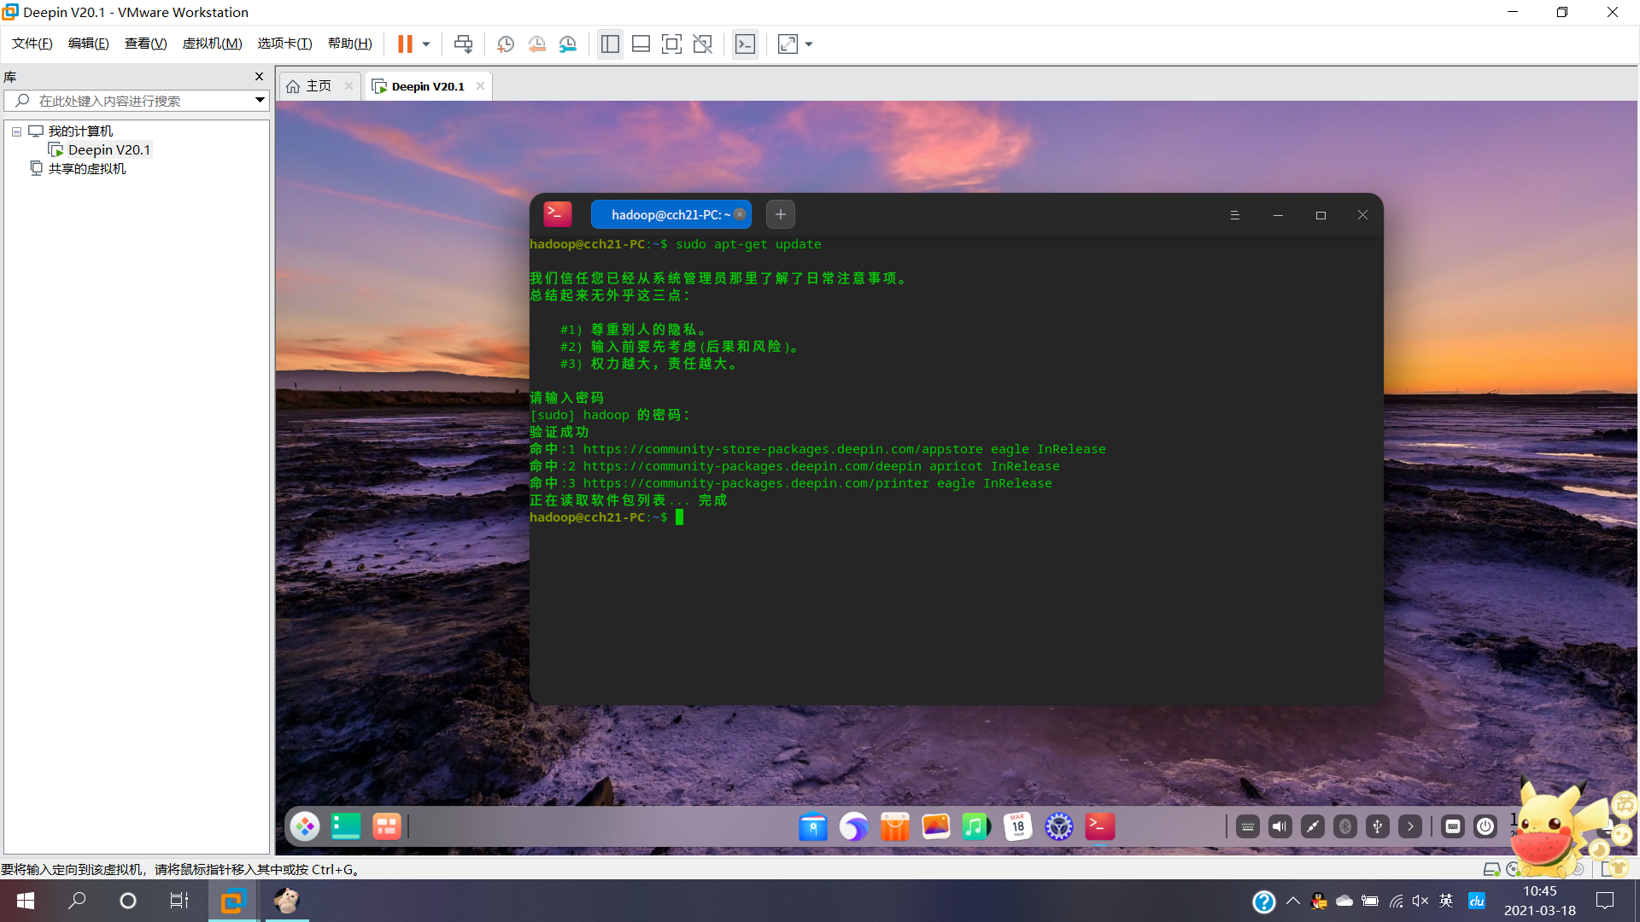The width and height of the screenshot is (1640, 922).
Task: Collapse the 我的计算机 tree node
Action: point(16,131)
